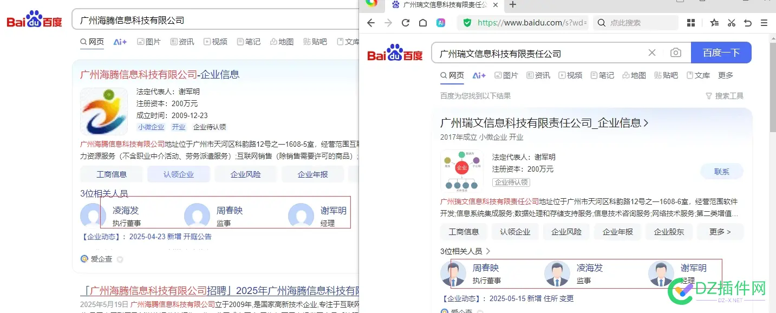The height and width of the screenshot is (313, 776).
Task: Click 企业风险 button in left window
Action: coord(246,174)
